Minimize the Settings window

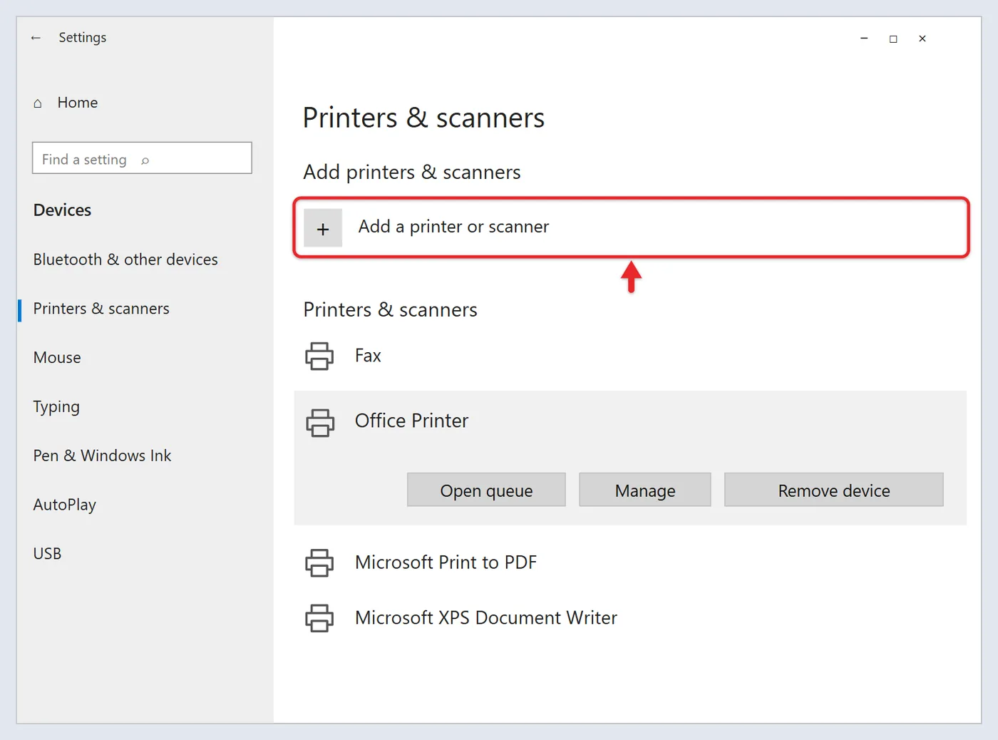[x=864, y=38]
